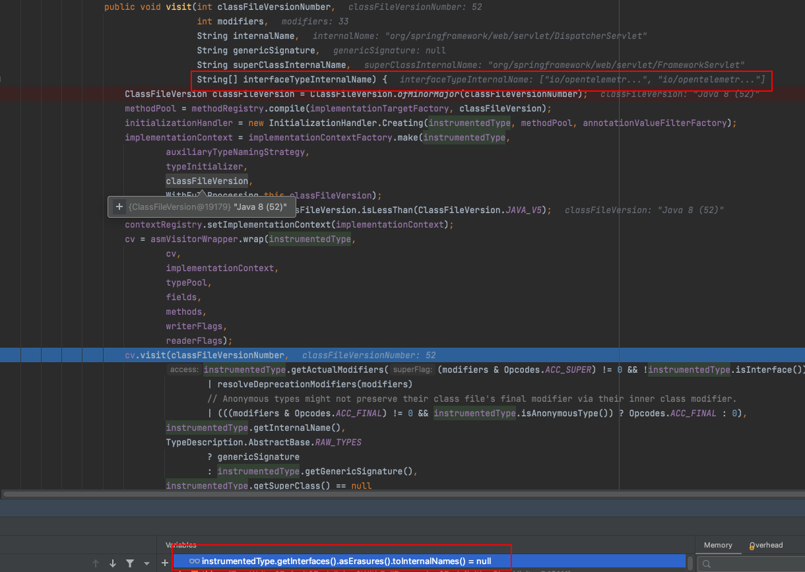Click the orange loading indicator on the Overhead tab
The image size is (805, 572).
click(x=752, y=547)
